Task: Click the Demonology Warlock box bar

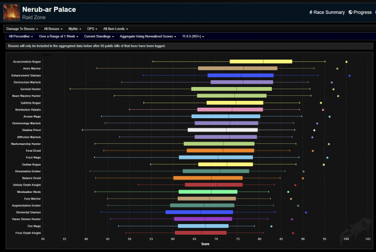Action: pyautogui.click(x=226, y=123)
